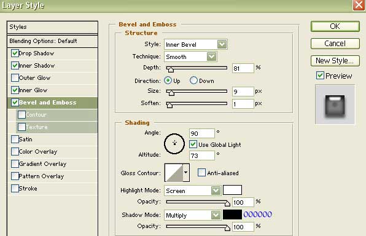Select Blending Options: Default entry
This screenshot has width=366, height=236.
(53, 41)
